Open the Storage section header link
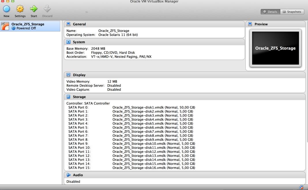This screenshot has height=190, width=308. [79, 97]
